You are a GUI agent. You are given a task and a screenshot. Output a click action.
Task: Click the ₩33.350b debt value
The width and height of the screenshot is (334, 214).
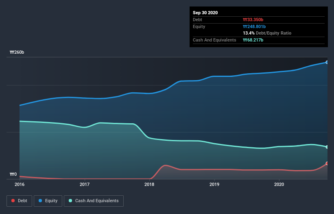(253, 20)
